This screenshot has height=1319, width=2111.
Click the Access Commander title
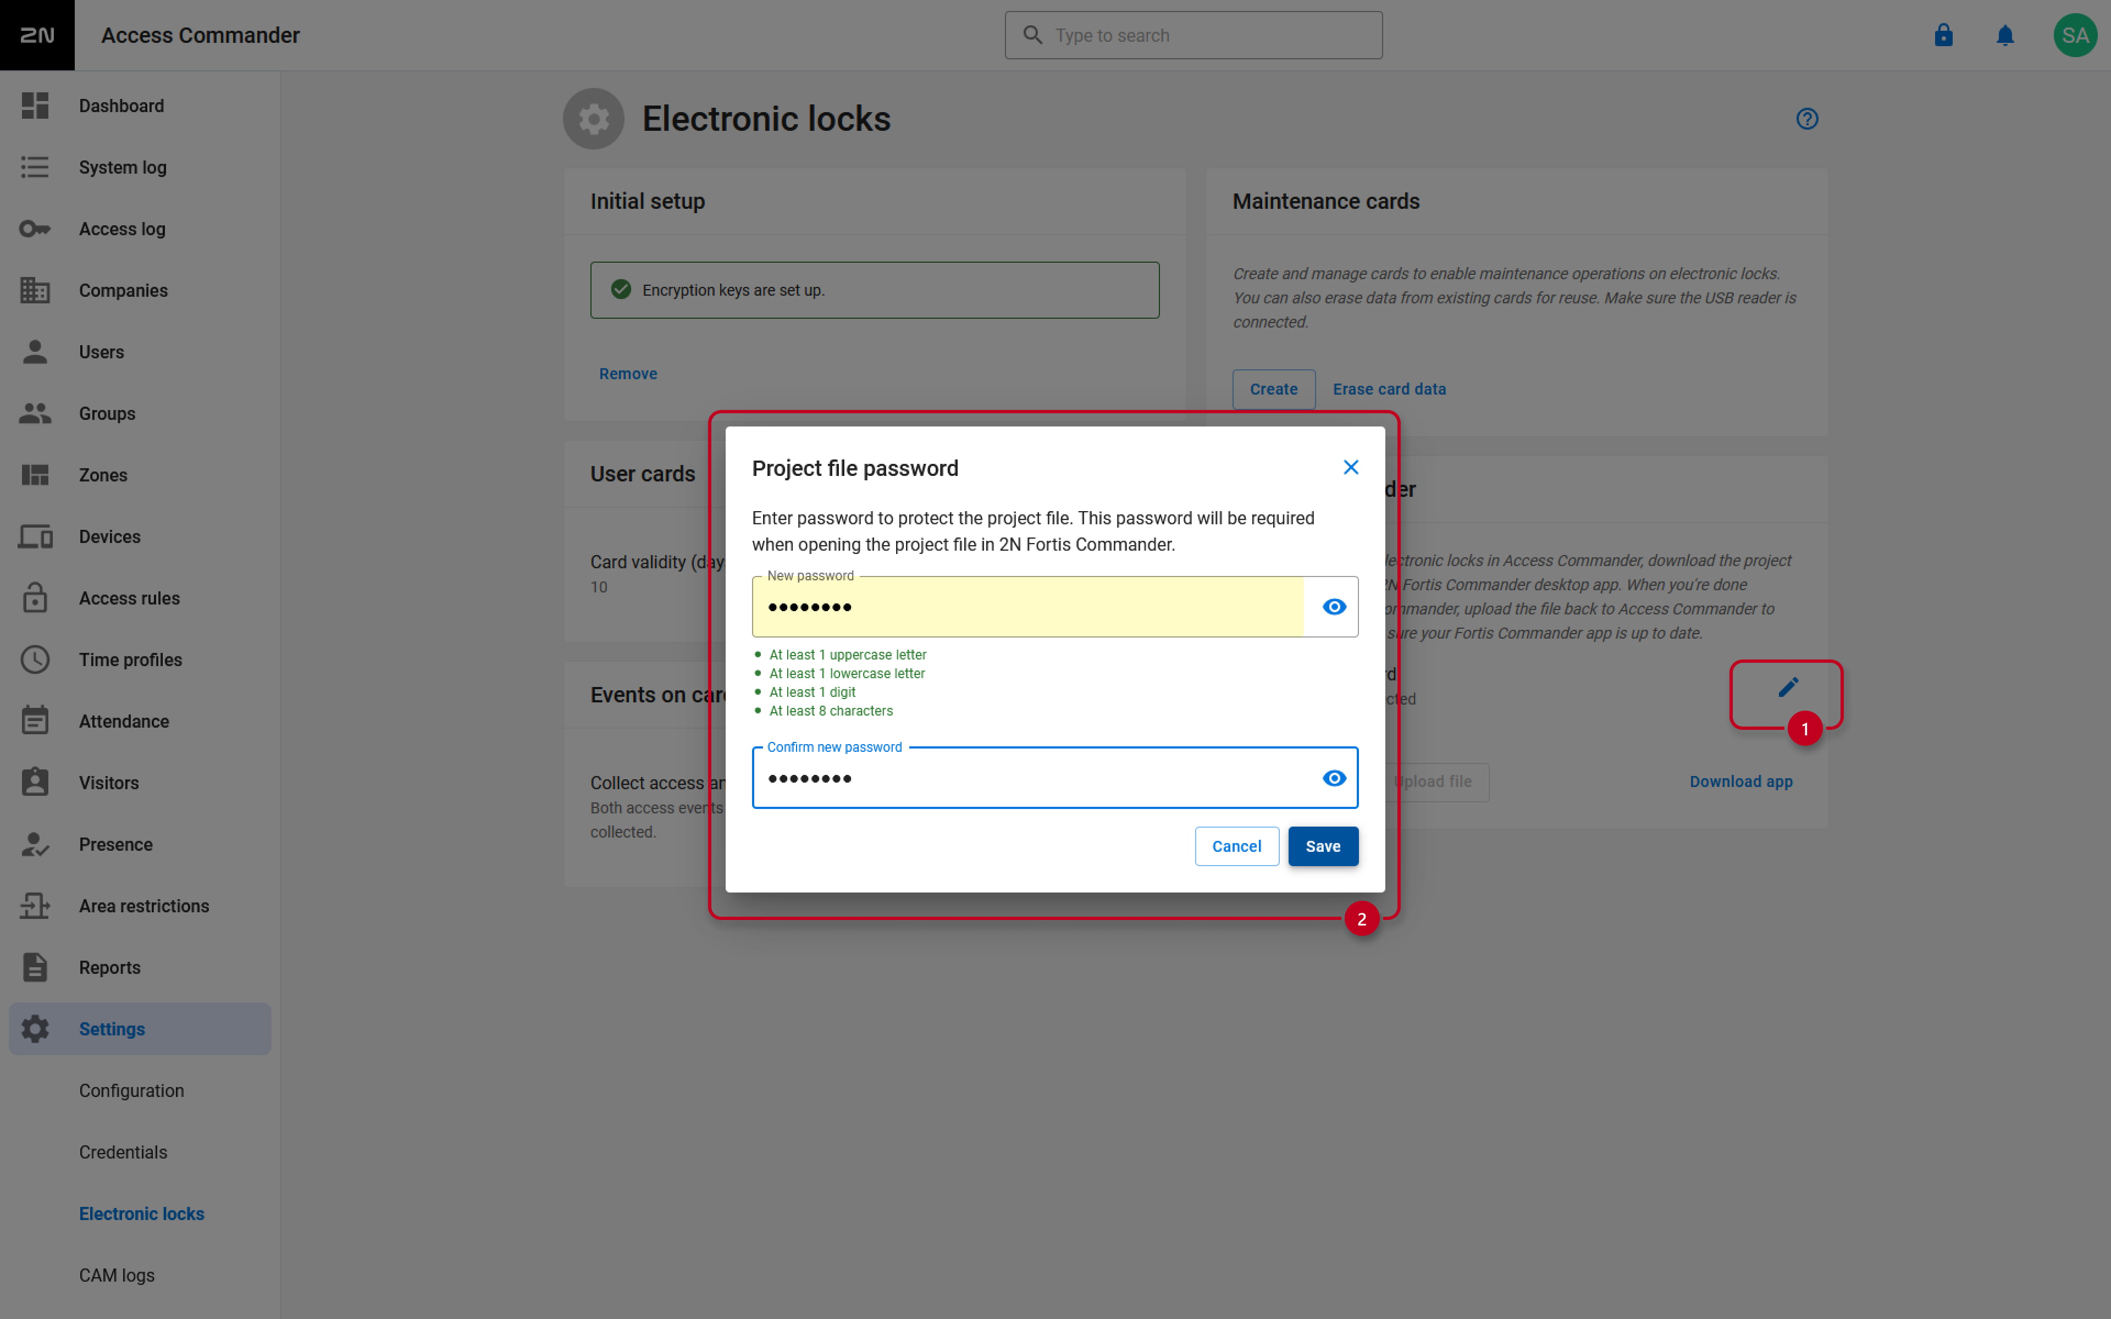point(201,35)
